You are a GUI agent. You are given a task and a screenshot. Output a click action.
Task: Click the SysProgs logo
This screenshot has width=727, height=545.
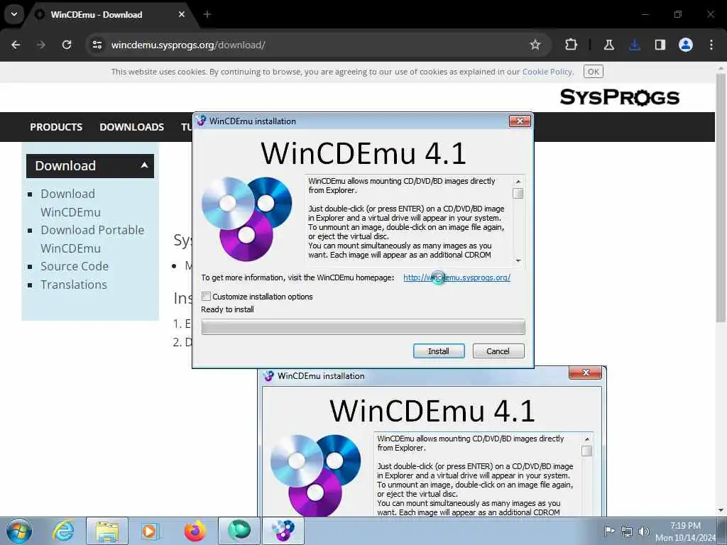tap(619, 97)
